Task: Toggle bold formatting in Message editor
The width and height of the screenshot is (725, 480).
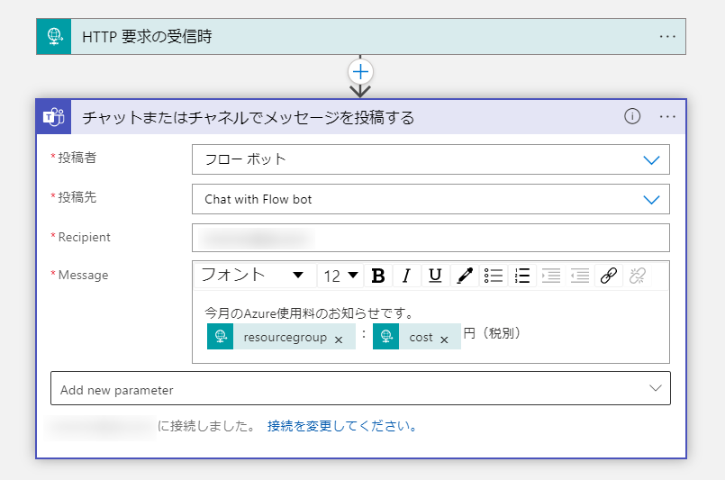Action: 378,276
